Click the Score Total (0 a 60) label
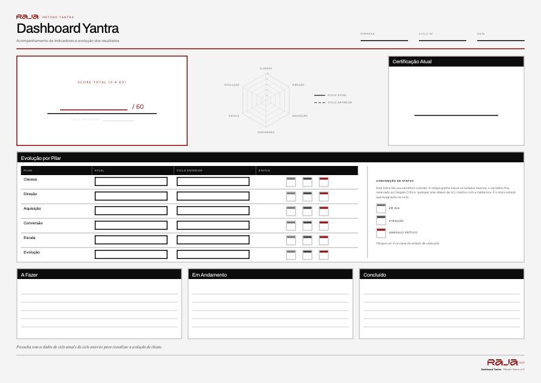 click(102, 82)
